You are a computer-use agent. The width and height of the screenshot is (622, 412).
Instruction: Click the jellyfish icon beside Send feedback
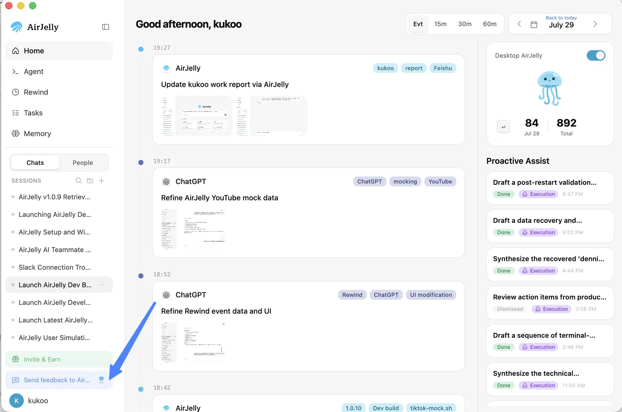point(102,380)
